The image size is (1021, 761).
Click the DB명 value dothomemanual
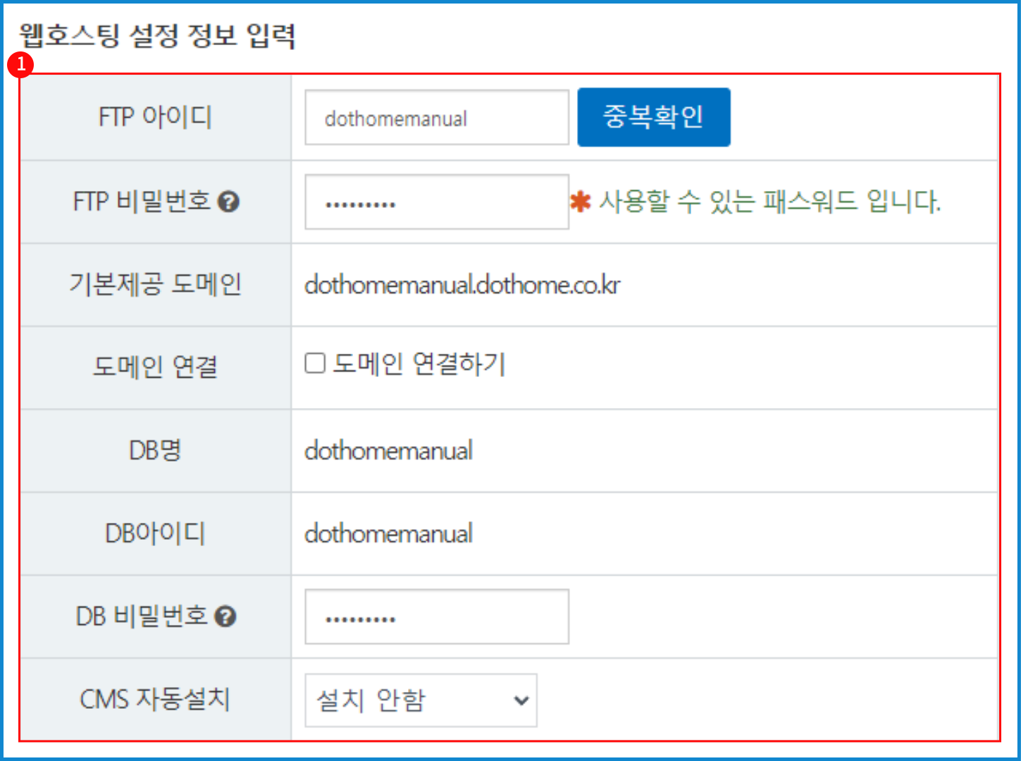(388, 451)
